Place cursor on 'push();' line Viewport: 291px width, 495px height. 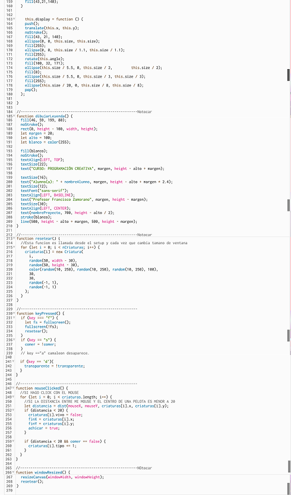[x=32, y=24]
